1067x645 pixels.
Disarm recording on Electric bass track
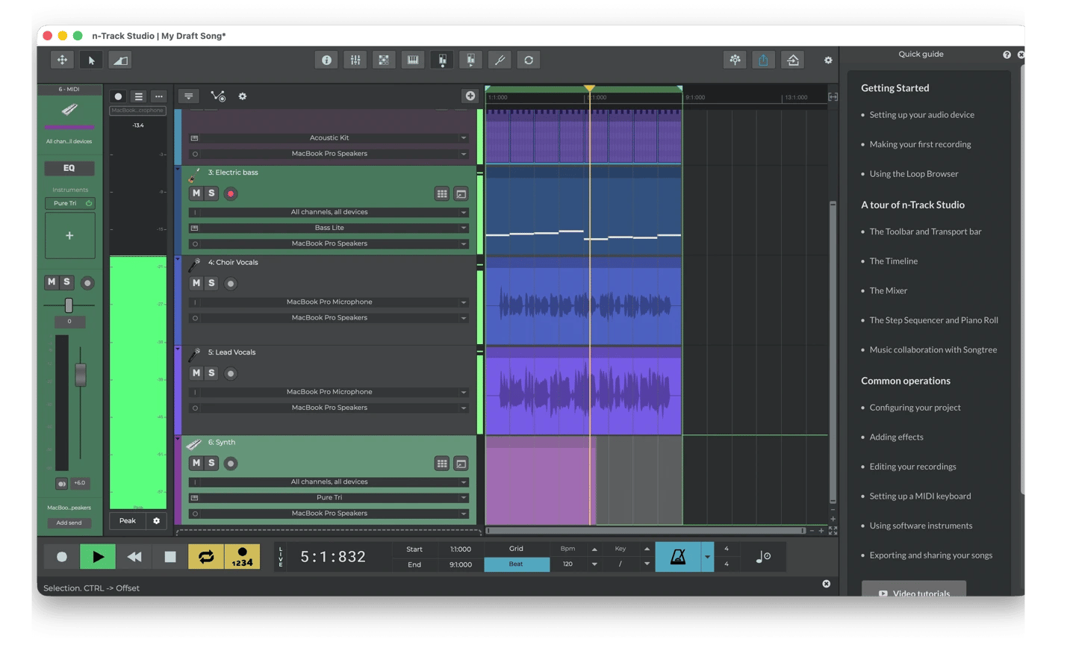tap(231, 194)
